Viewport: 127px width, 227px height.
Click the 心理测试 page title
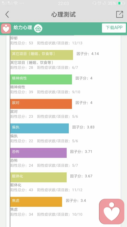[x=63, y=14]
